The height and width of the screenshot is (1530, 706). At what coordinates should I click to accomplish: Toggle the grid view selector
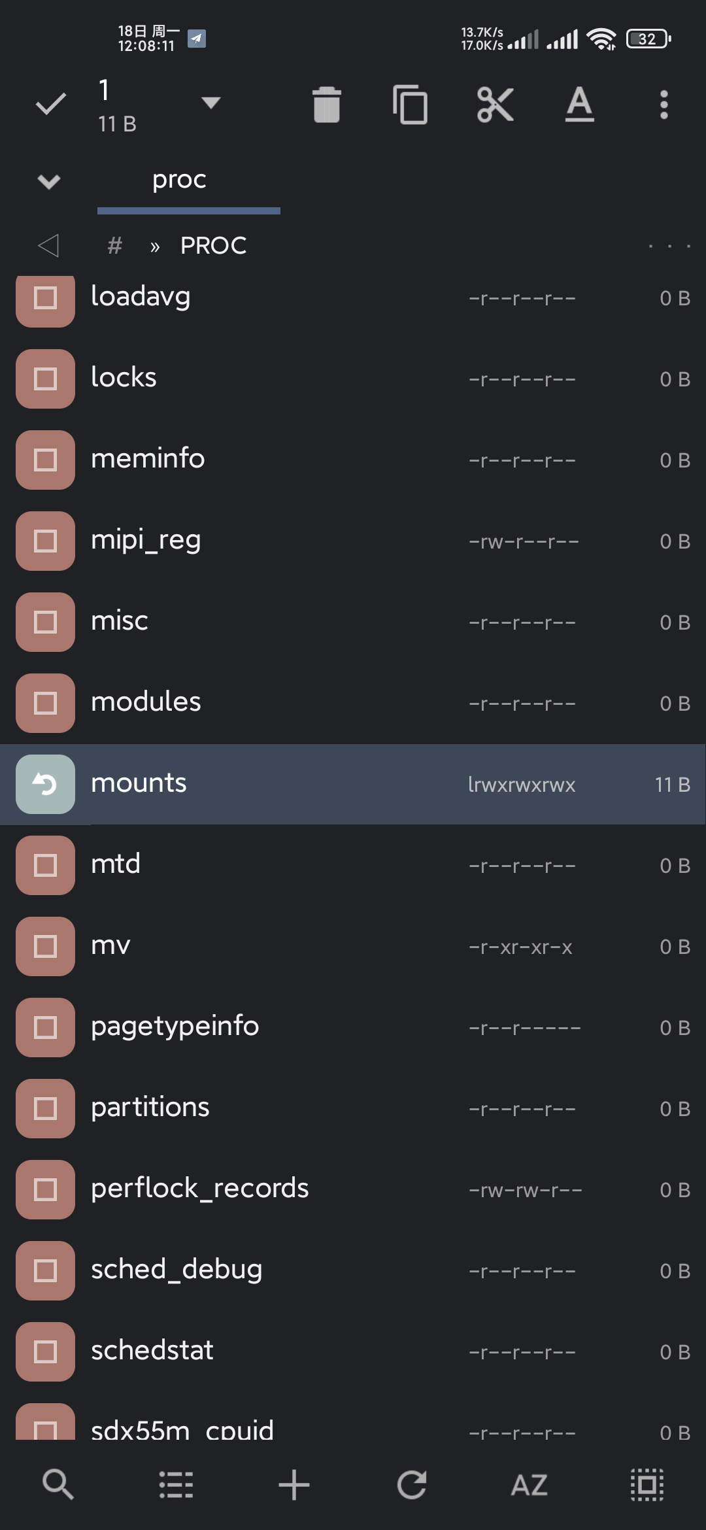tap(647, 1484)
